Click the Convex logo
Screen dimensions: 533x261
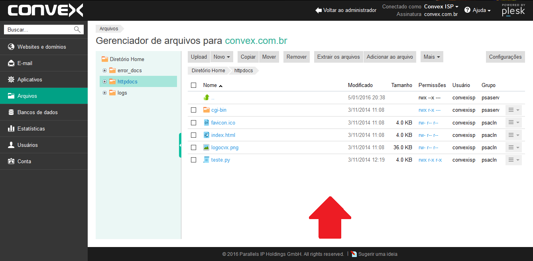pos(45,10)
